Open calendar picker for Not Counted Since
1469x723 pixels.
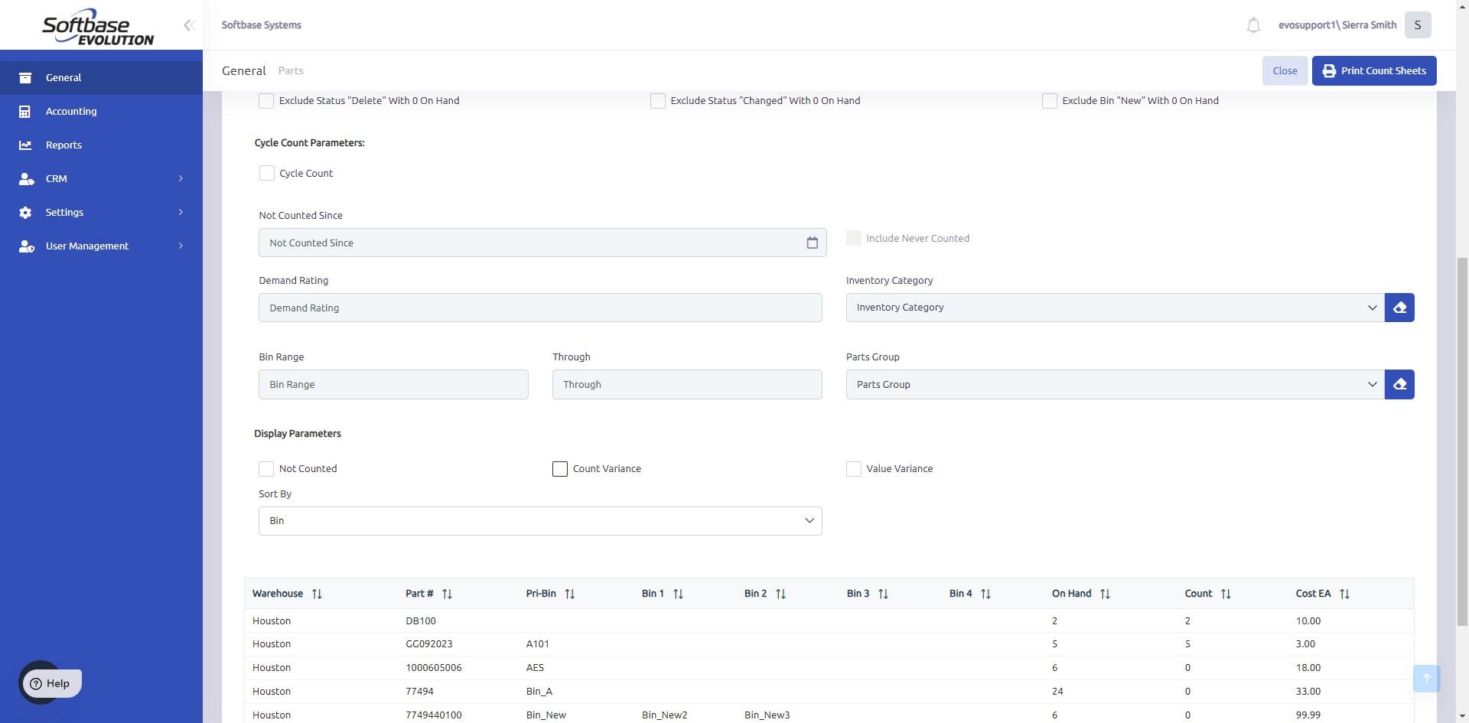coord(812,243)
